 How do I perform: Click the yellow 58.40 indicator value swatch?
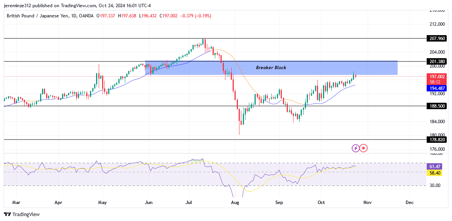434,172
